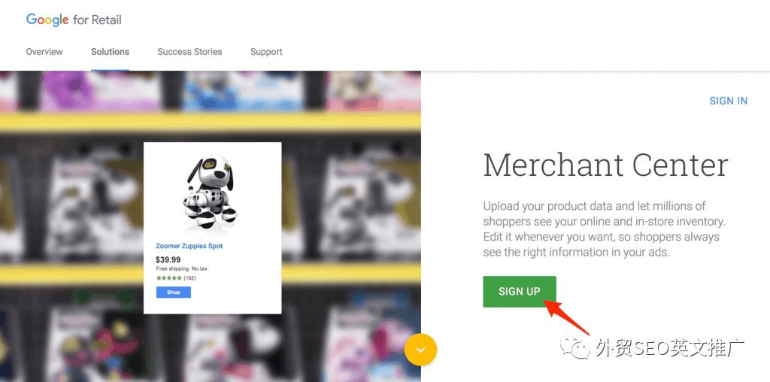The width and height of the screenshot is (770, 382).
Task: Click the Google logo in header
Action: (47, 20)
